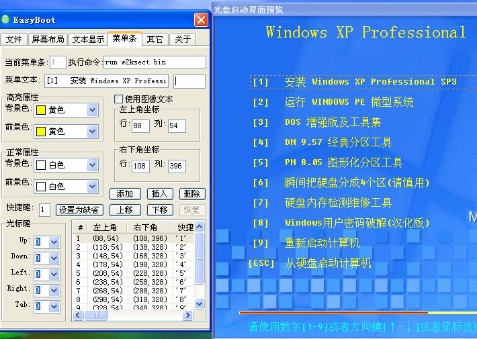The image size is (477, 339).
Task: Click the 删除 button
Action: tap(192, 194)
